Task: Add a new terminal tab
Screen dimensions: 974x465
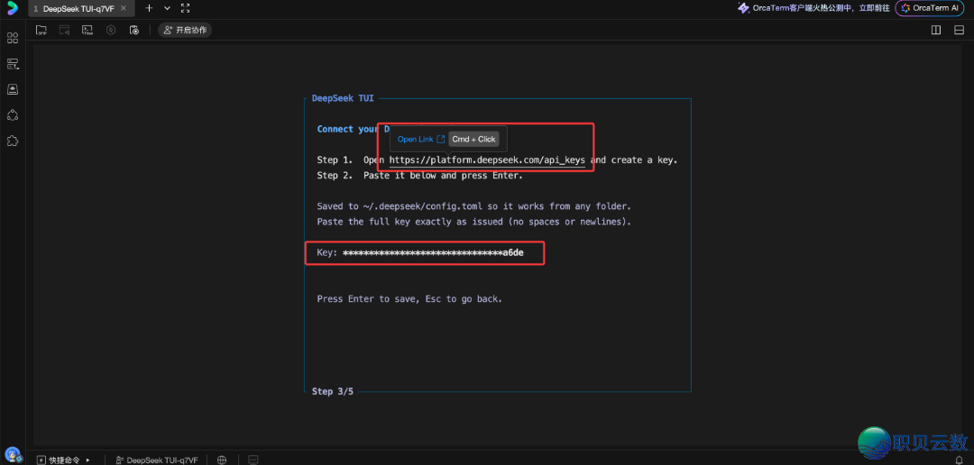Action: coord(149,8)
